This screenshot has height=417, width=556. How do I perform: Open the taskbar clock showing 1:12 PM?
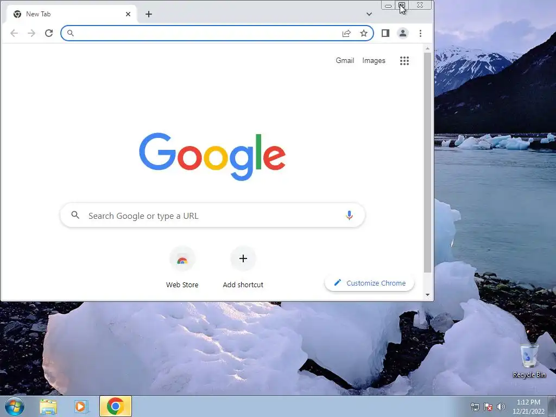tap(528, 407)
